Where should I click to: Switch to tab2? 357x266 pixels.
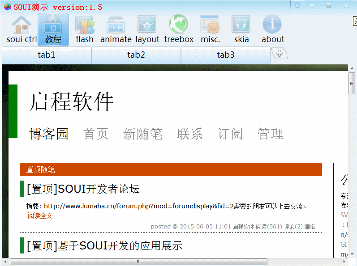point(136,55)
